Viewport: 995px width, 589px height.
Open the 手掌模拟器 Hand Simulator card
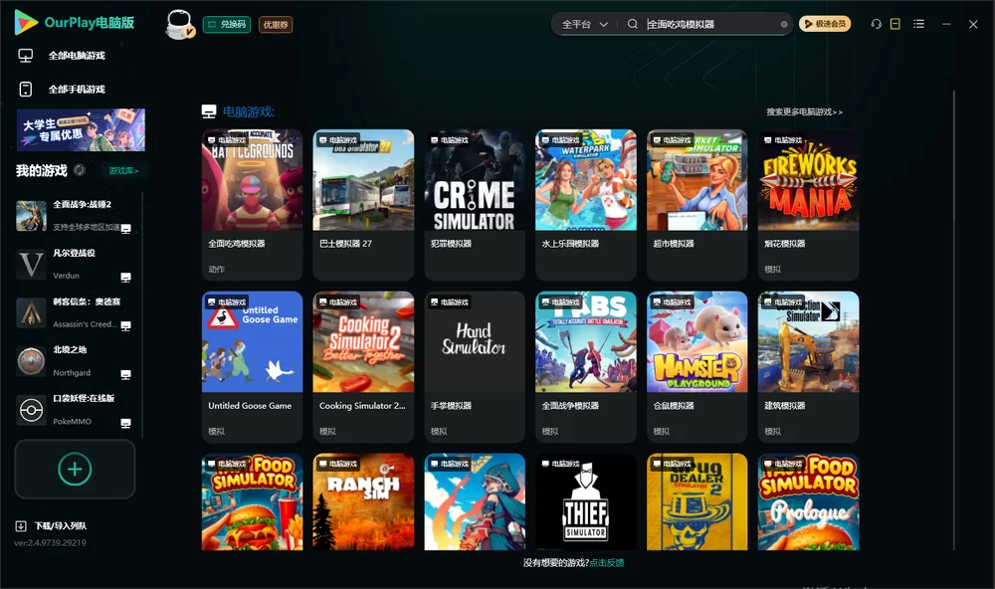pos(475,367)
